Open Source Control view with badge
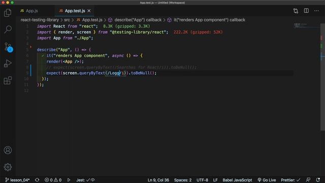Image resolution: width=325 pixels, height=183 pixels. (x=8, y=47)
